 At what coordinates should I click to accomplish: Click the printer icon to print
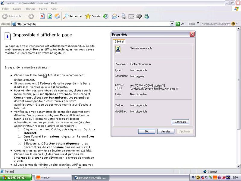(x=124, y=16)
